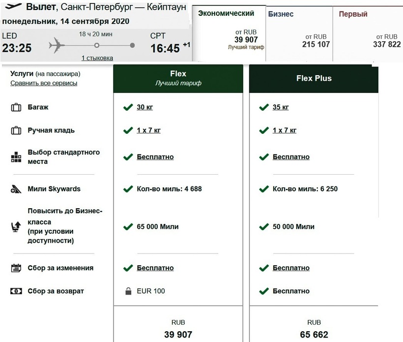Click the Business class upgrade icon
The width and height of the screenshot is (403, 342).
(16, 227)
